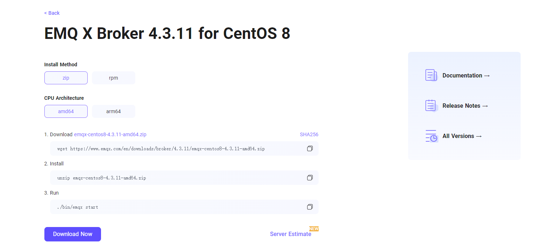Image resolution: width=534 pixels, height=249 pixels.
Task: Copy the emqx start command
Action: [x=310, y=207]
